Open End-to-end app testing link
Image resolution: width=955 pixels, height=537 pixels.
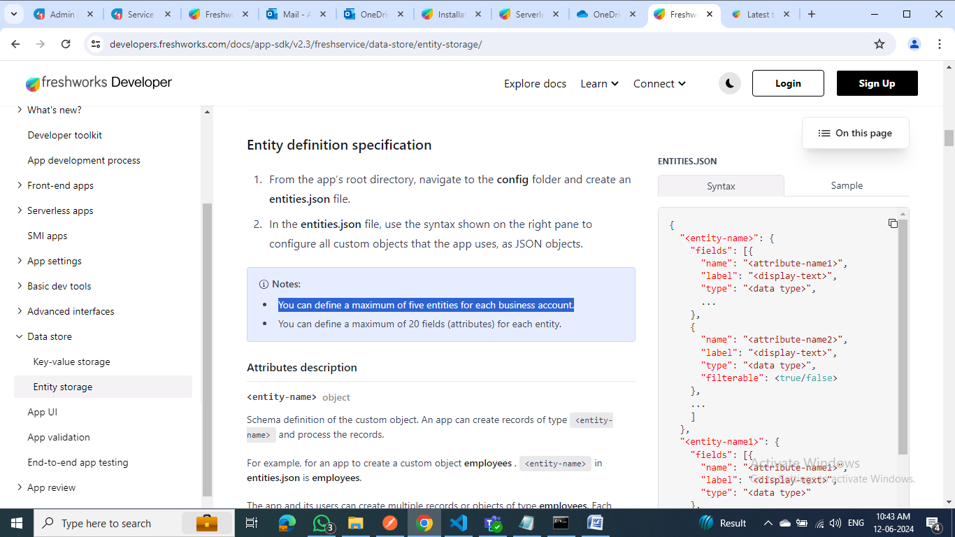(78, 462)
